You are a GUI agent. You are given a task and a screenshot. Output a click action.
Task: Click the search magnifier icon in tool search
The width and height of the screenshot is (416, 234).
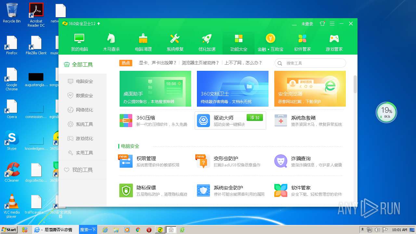pyautogui.click(x=280, y=63)
